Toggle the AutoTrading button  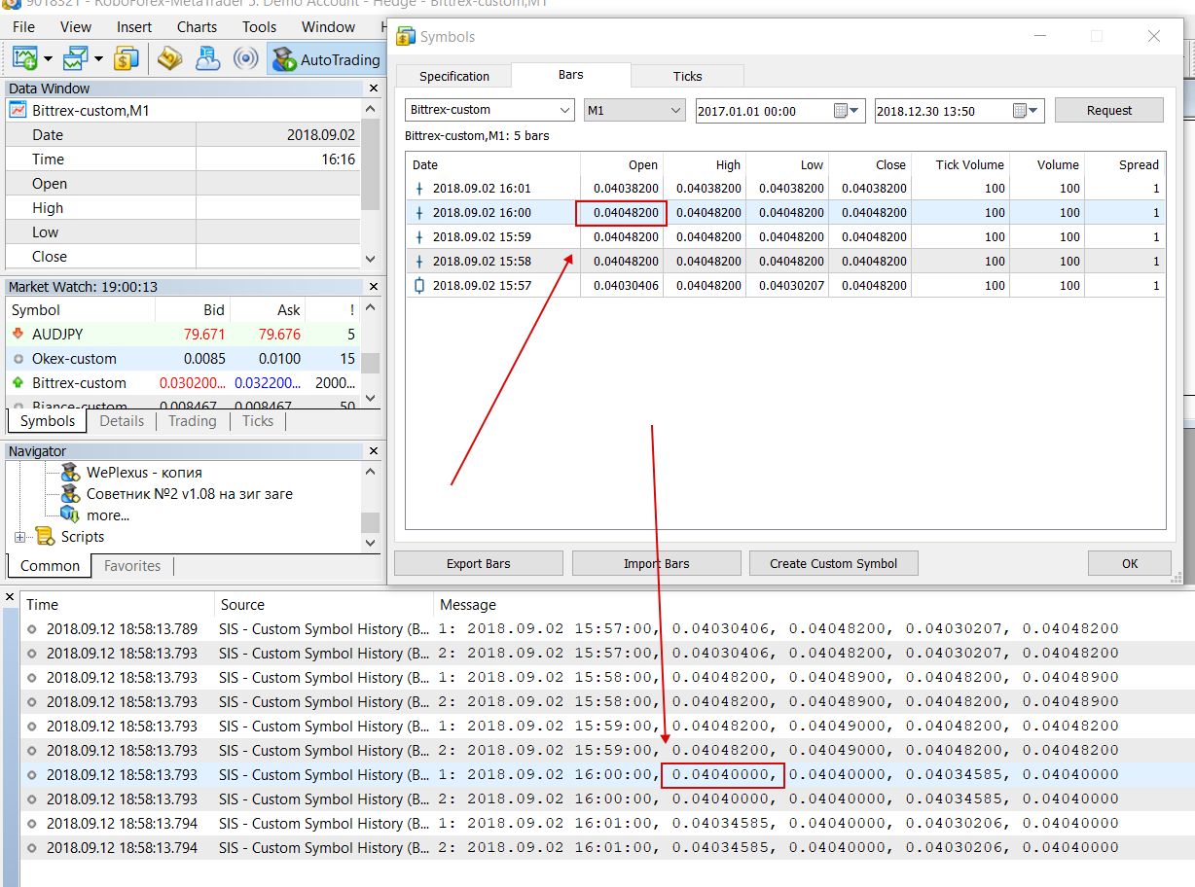(x=327, y=59)
